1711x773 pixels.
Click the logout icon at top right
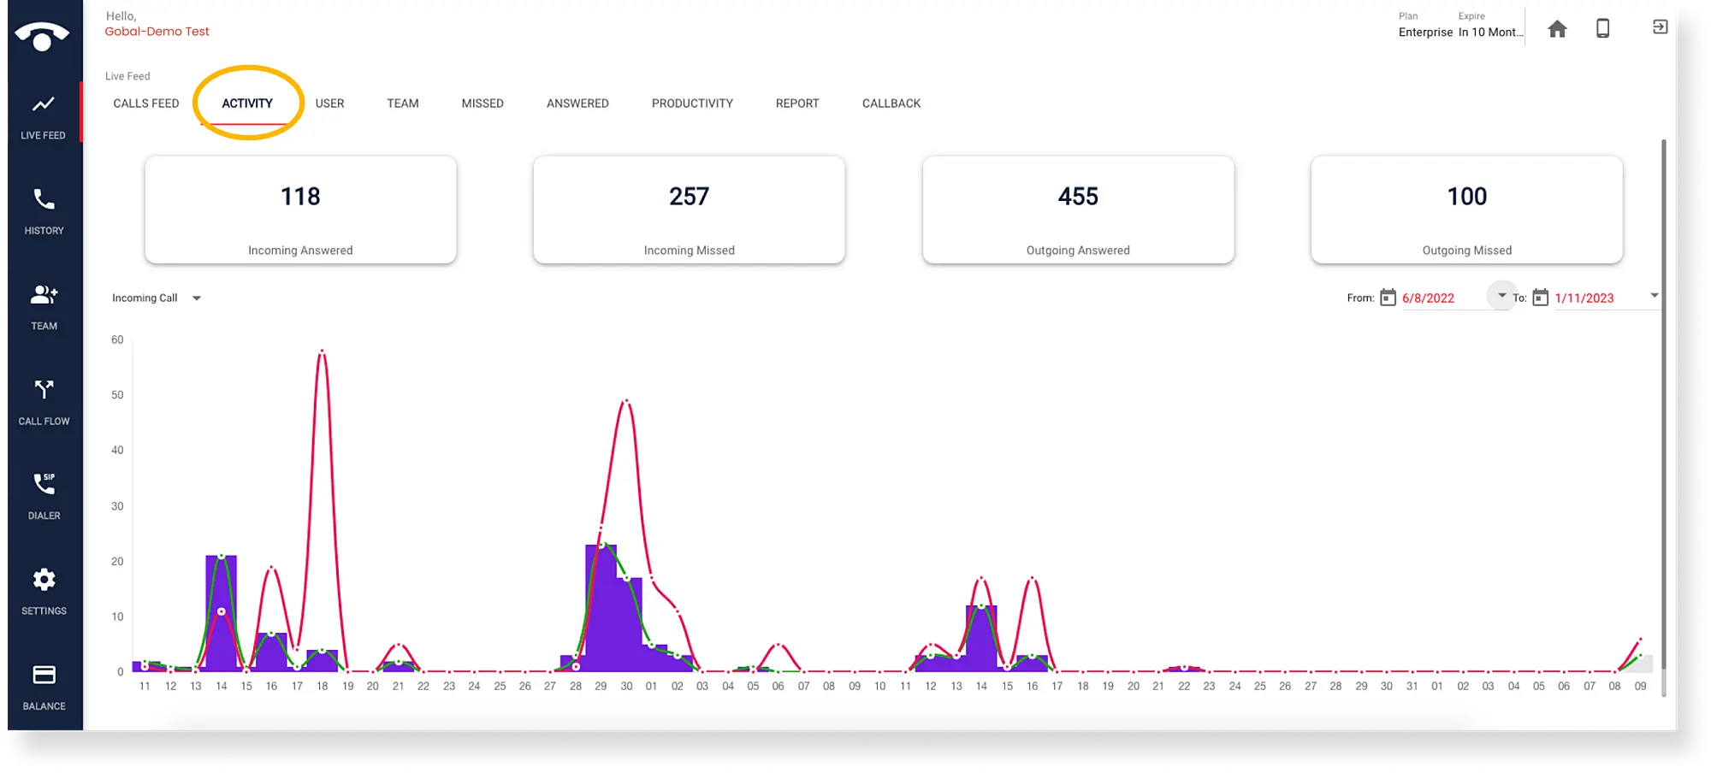(x=1660, y=27)
